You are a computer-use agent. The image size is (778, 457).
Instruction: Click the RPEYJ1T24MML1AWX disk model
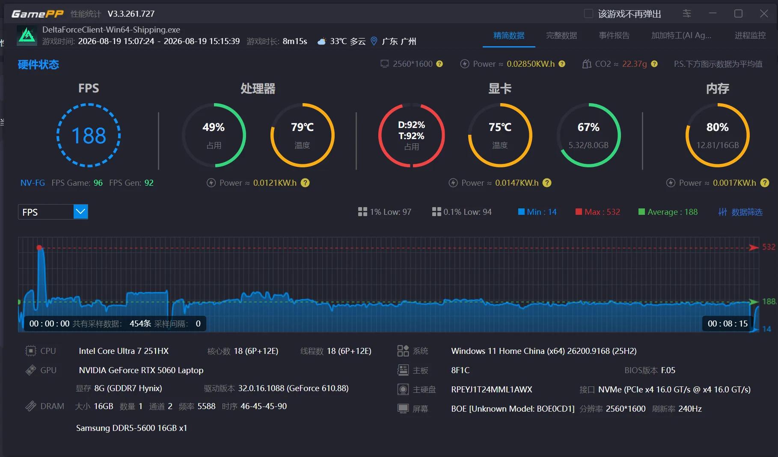pos(492,389)
